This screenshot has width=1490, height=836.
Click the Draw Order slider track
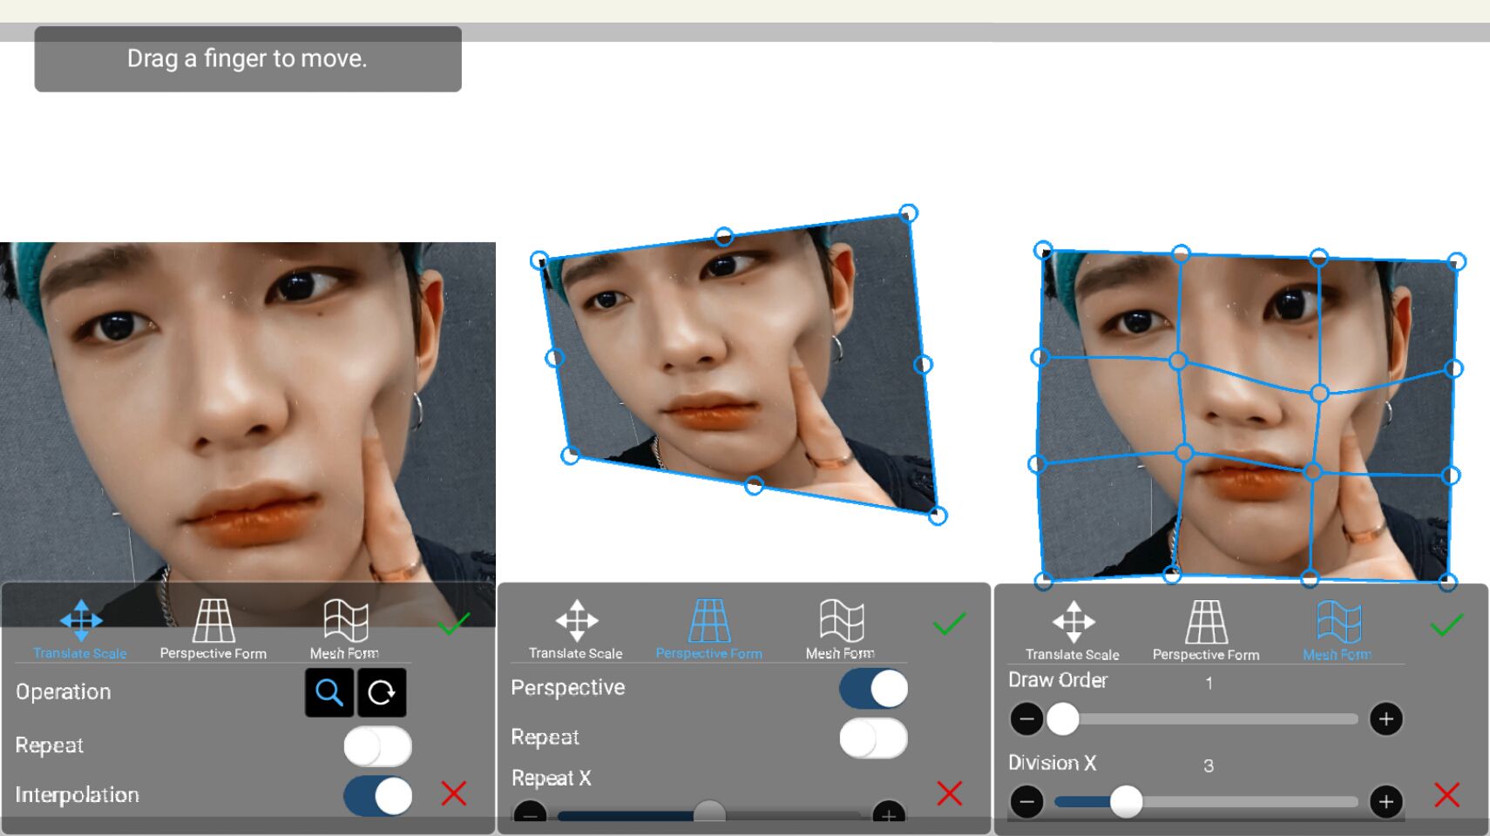pyautogui.click(x=1207, y=719)
